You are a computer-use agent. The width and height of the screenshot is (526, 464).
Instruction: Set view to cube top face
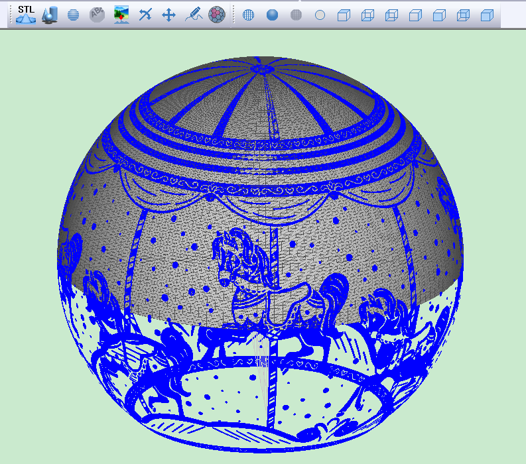pos(344,15)
